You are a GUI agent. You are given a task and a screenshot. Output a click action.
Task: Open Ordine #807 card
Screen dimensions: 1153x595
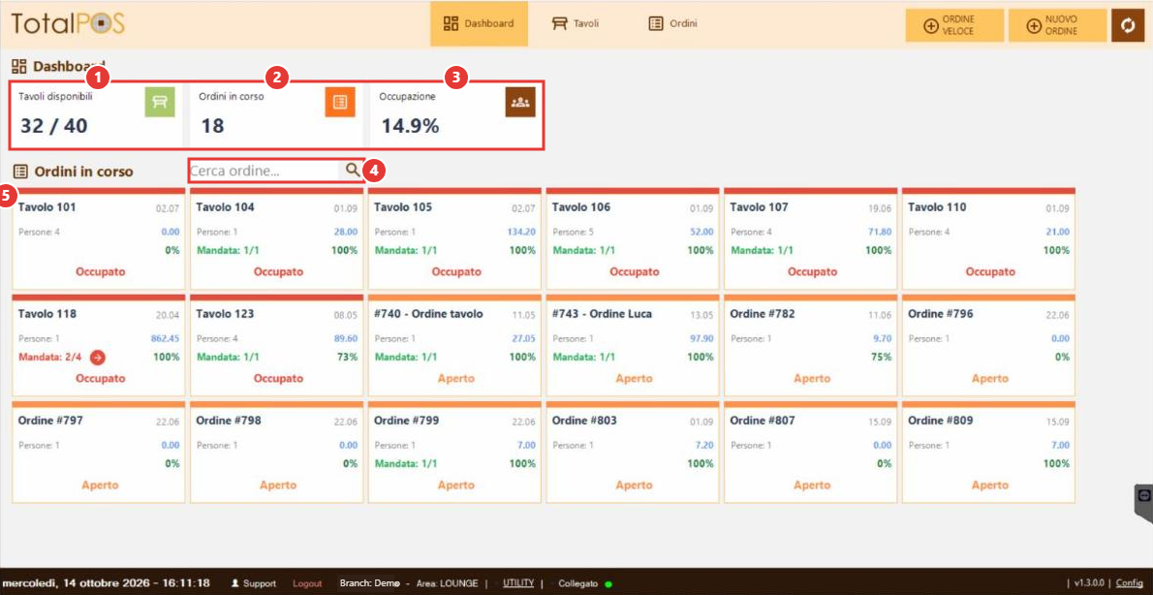(810, 452)
